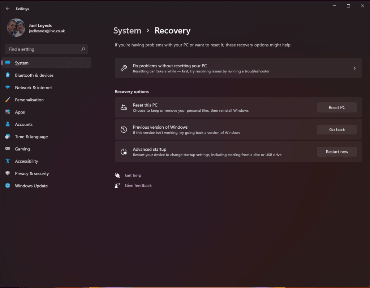Open Windows Update page
The height and width of the screenshot is (288, 370).
tap(47, 186)
